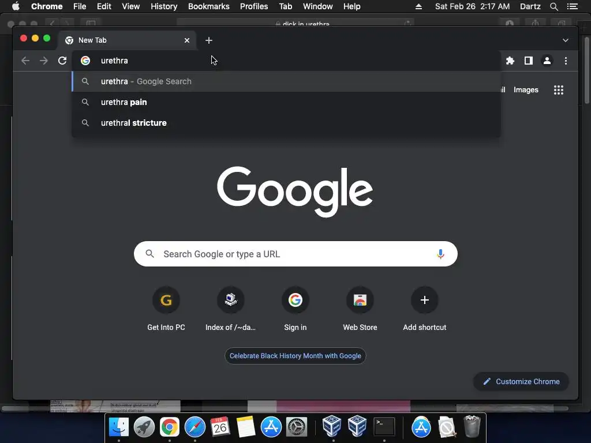Open the Help menu

click(x=351, y=6)
